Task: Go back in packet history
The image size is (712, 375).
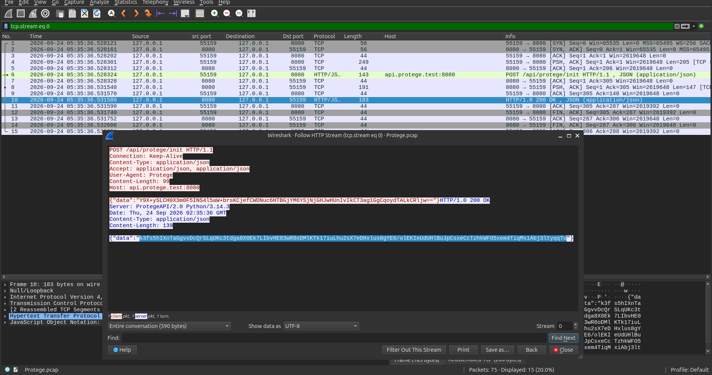Action: [124, 14]
